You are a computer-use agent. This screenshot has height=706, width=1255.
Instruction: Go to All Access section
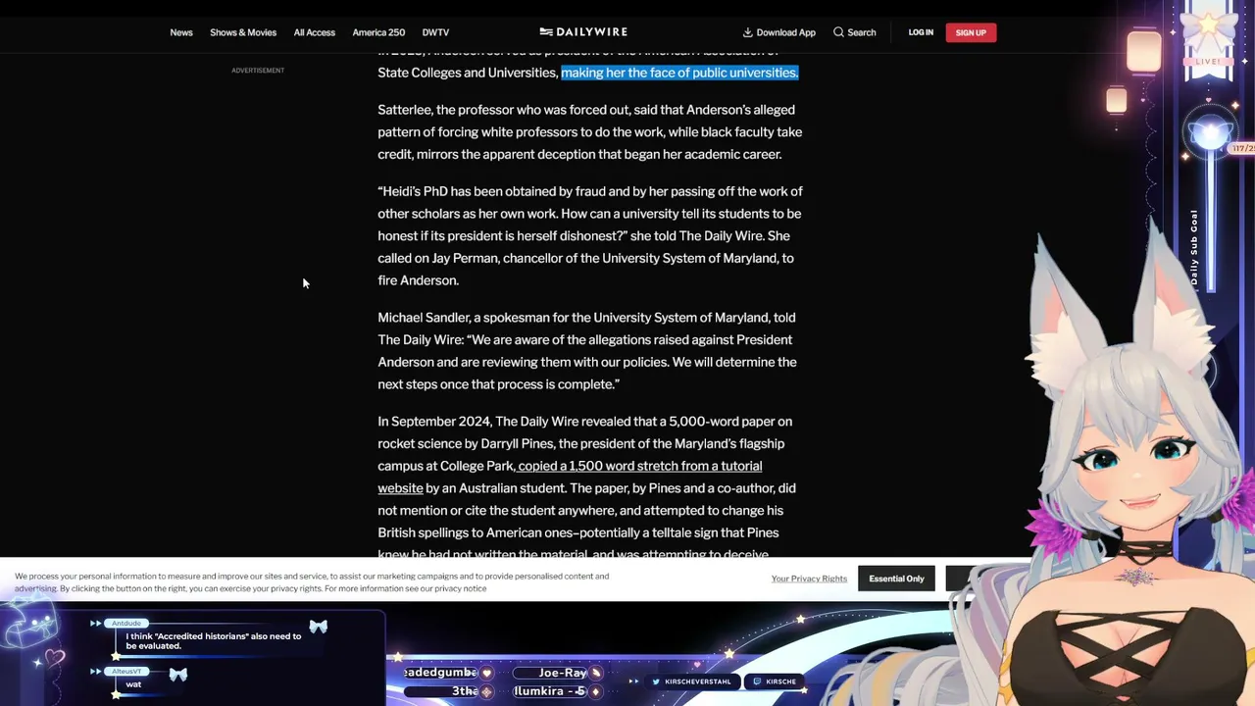point(314,32)
